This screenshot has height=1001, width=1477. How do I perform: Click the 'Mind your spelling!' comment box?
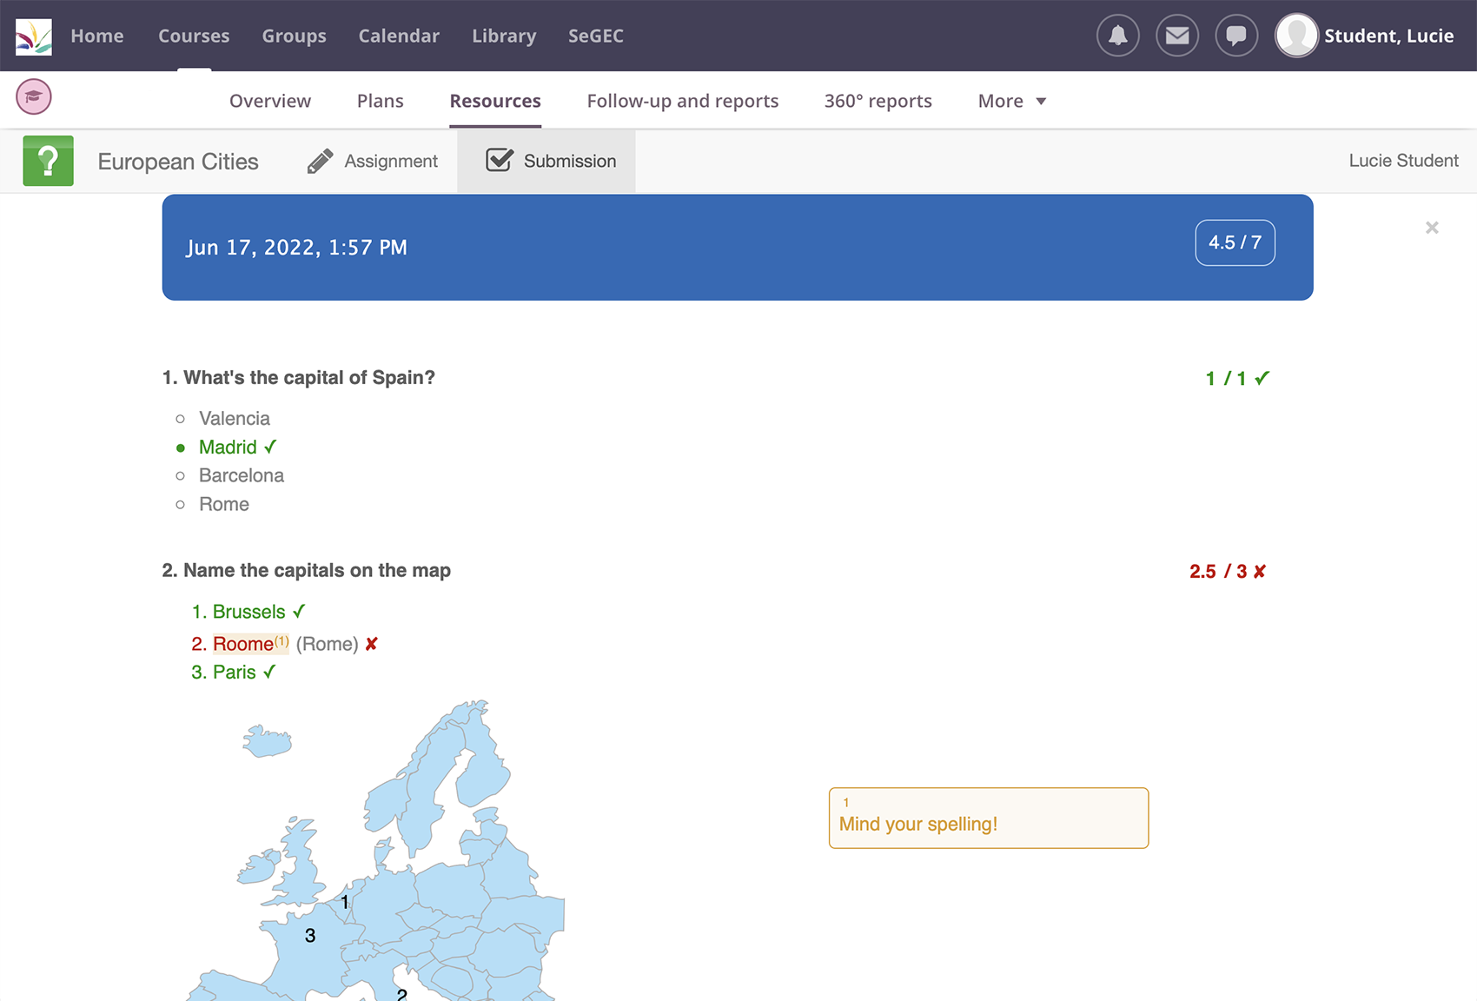click(988, 819)
